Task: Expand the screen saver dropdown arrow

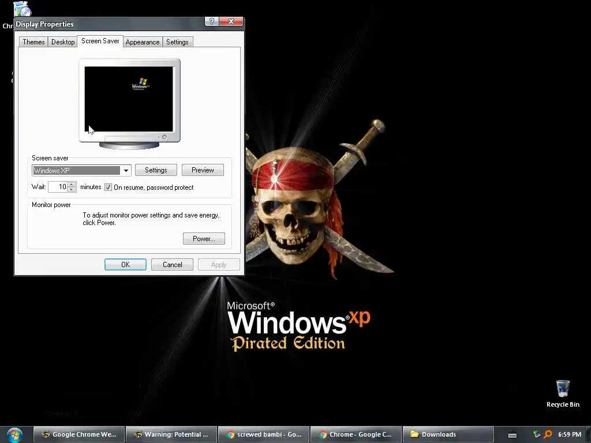Action: [126, 170]
